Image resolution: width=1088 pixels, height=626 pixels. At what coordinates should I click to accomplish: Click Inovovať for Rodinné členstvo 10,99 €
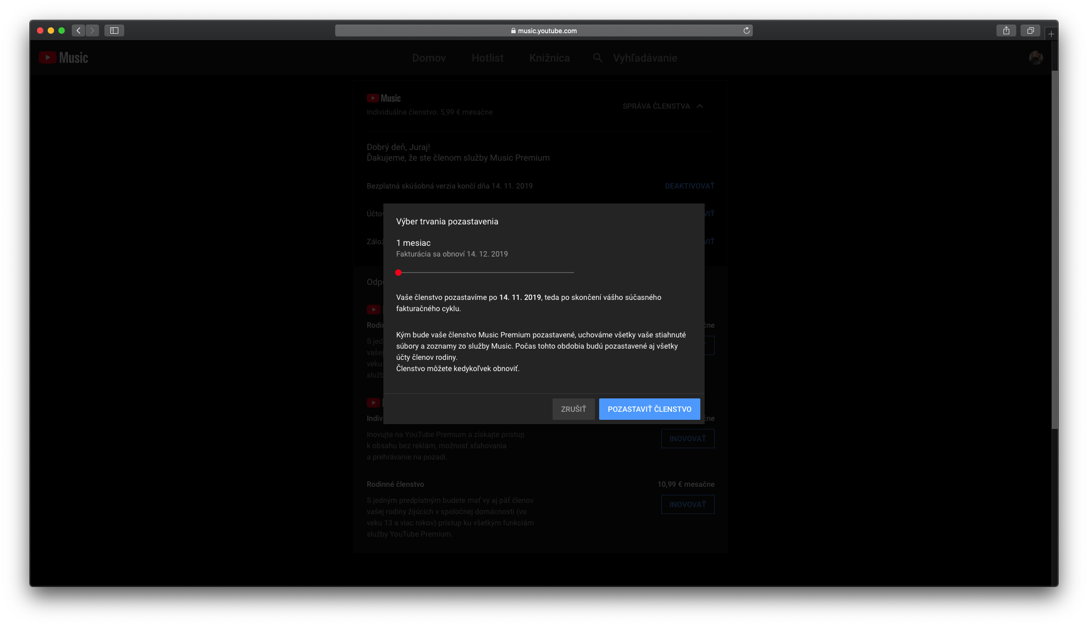pos(688,504)
